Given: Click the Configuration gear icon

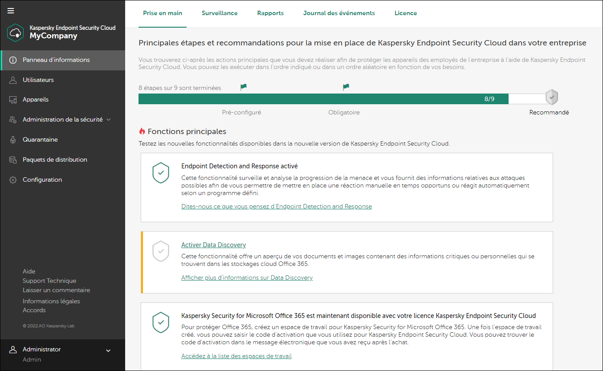Looking at the screenshot, I should [13, 180].
